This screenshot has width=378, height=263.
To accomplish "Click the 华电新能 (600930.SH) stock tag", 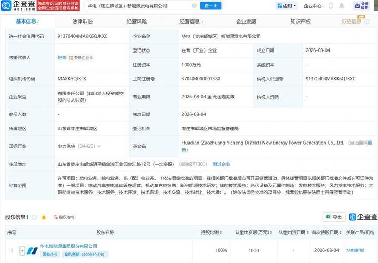I will (84, 254).
